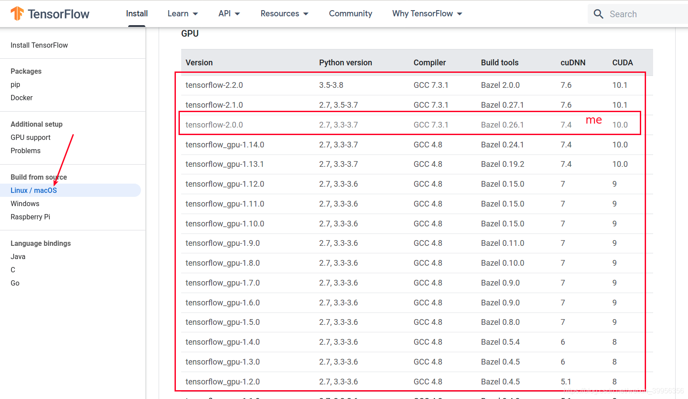Click tensorflow_gpu-1.14.0 cell

[225, 145]
